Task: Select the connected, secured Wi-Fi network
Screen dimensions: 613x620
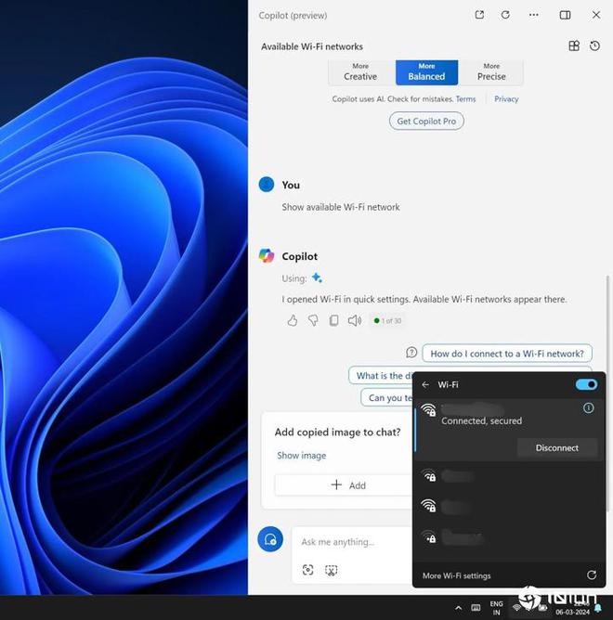Action: (x=509, y=430)
